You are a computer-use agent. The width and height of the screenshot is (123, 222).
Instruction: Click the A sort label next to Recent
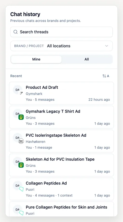108,76
